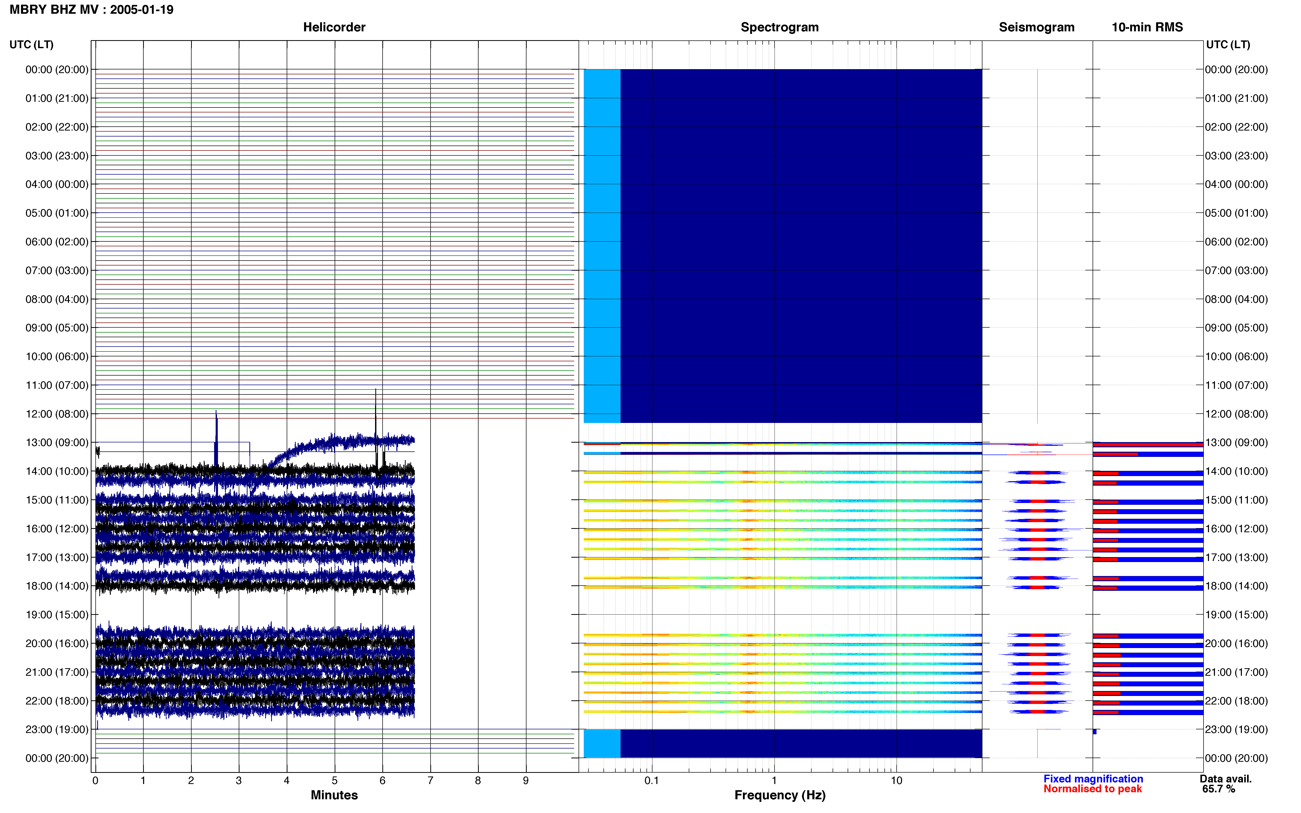Image resolution: width=1301 pixels, height=813 pixels.
Task: Click the "10" tick on the frequency axis
Action: (x=896, y=780)
